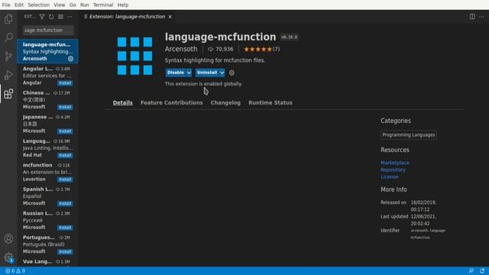489x275 pixels.
Task: Open the Terminal menu
Action: click(103, 5)
